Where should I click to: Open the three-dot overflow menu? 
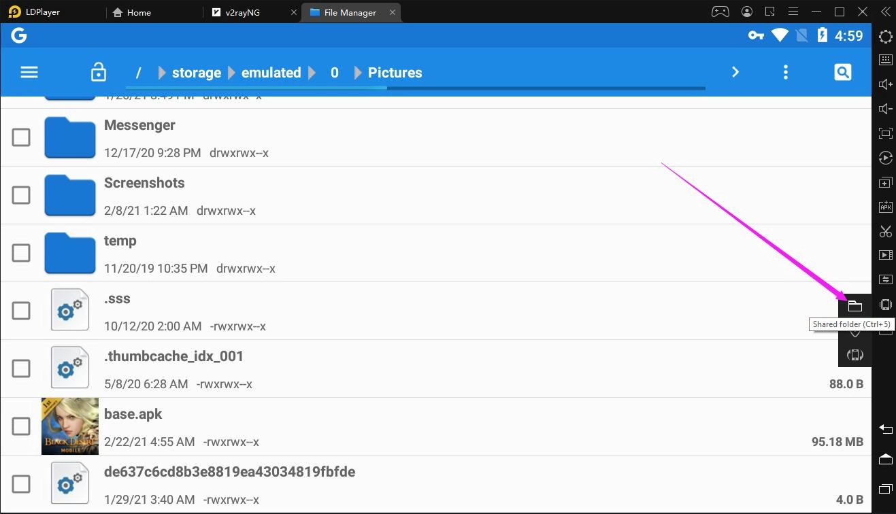tap(785, 71)
